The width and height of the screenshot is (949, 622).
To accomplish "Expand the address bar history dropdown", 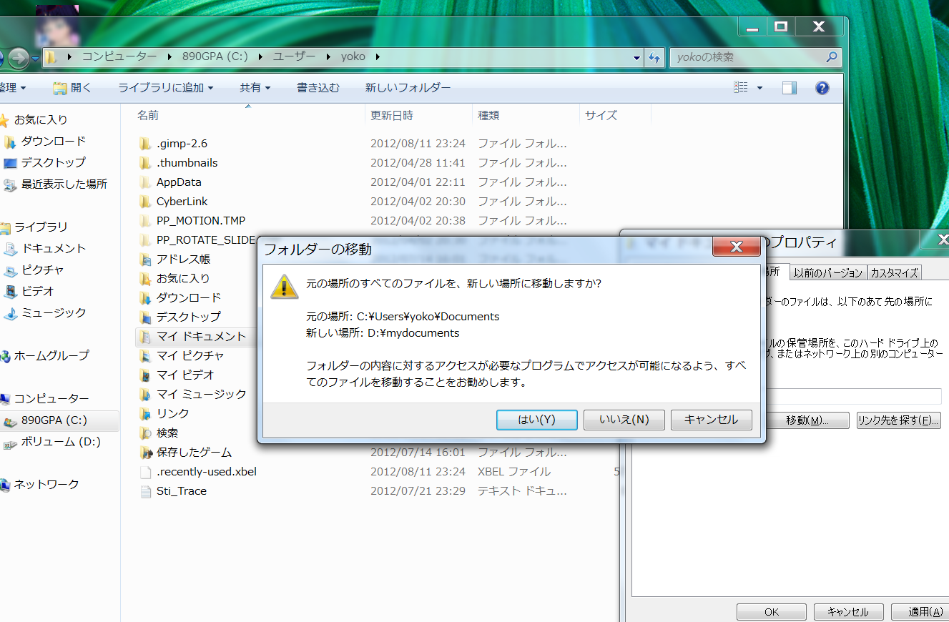I will [x=636, y=58].
